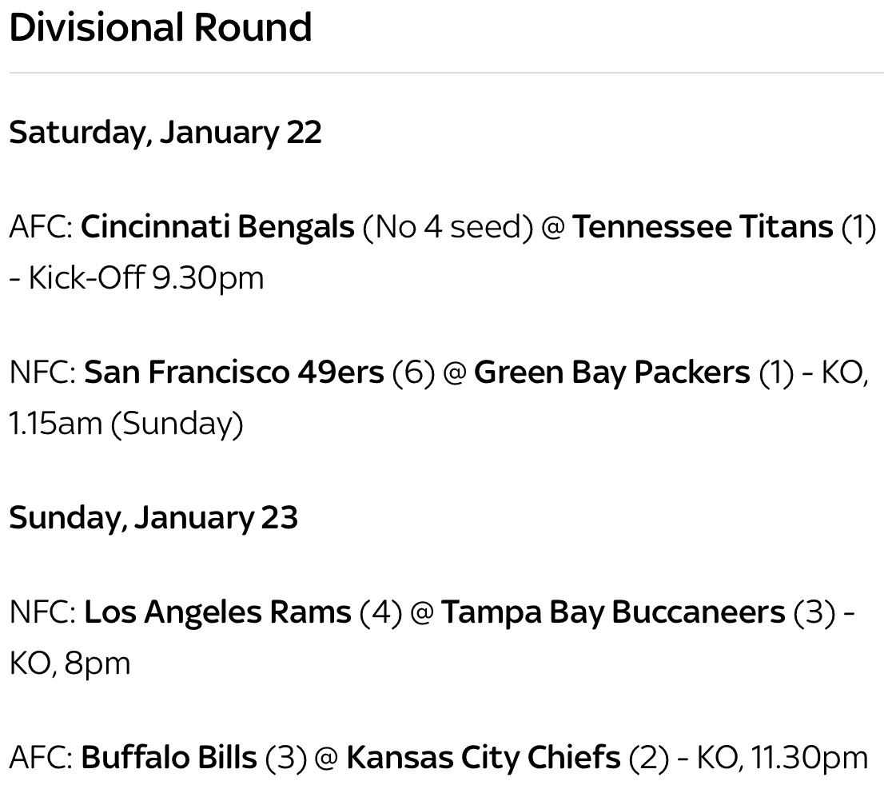Image resolution: width=884 pixels, height=793 pixels.
Task: Select the 11.30pm kick-off time
Action: tap(807, 757)
